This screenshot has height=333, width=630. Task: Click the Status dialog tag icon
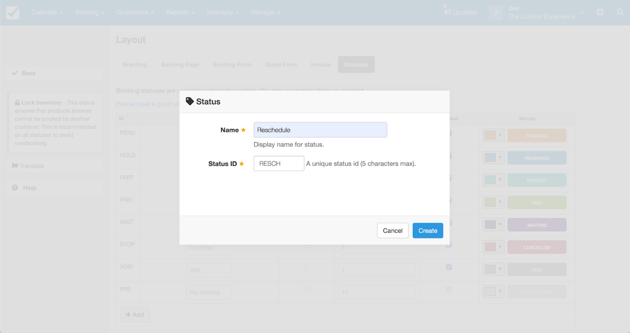click(190, 102)
